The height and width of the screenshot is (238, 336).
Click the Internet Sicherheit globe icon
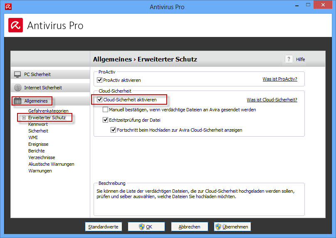[x=17, y=88]
